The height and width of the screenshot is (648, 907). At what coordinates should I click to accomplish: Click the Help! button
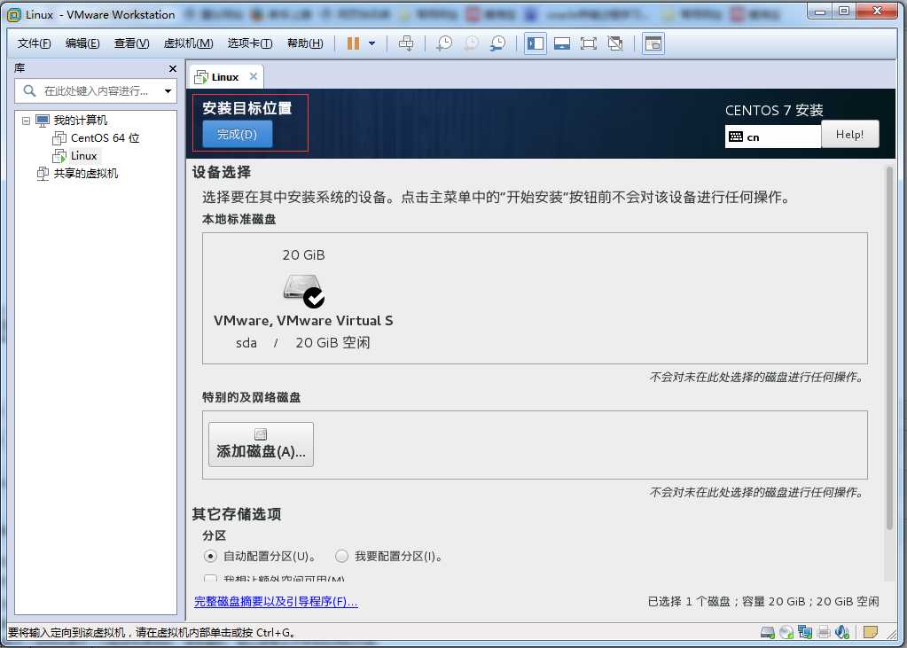pyautogui.click(x=849, y=134)
